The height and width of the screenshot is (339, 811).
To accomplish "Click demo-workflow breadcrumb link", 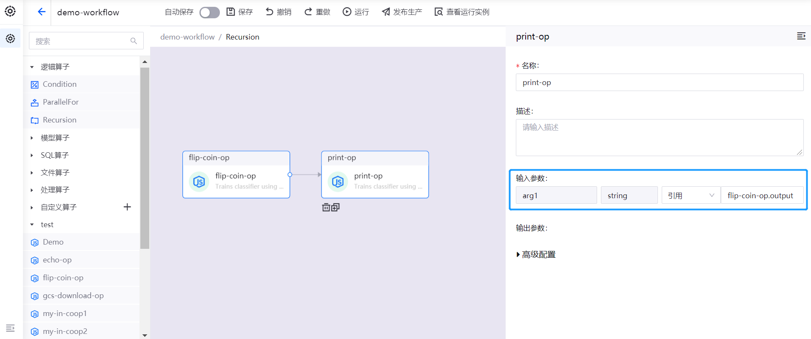I will (x=187, y=37).
